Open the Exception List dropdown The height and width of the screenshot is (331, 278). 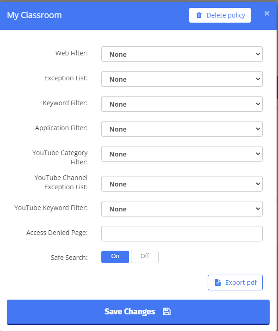(x=182, y=79)
